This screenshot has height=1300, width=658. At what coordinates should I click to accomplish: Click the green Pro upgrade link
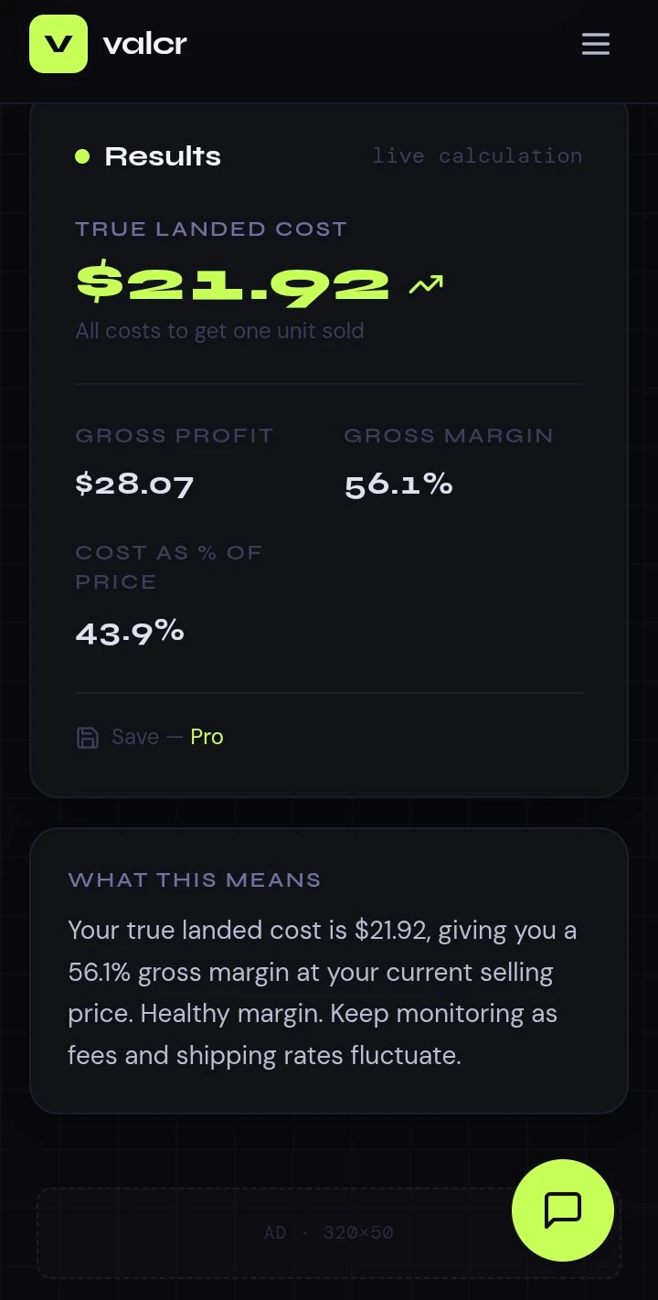click(x=207, y=737)
